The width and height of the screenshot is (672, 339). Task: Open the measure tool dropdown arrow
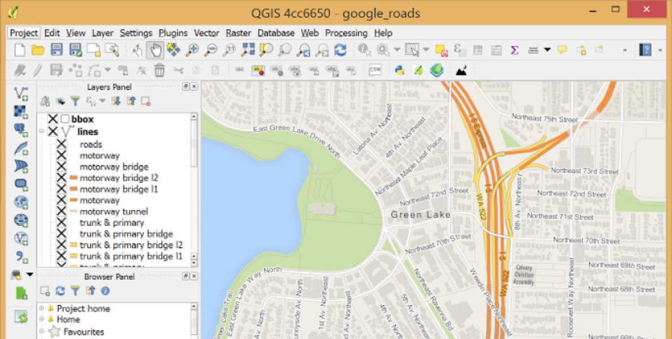point(547,50)
